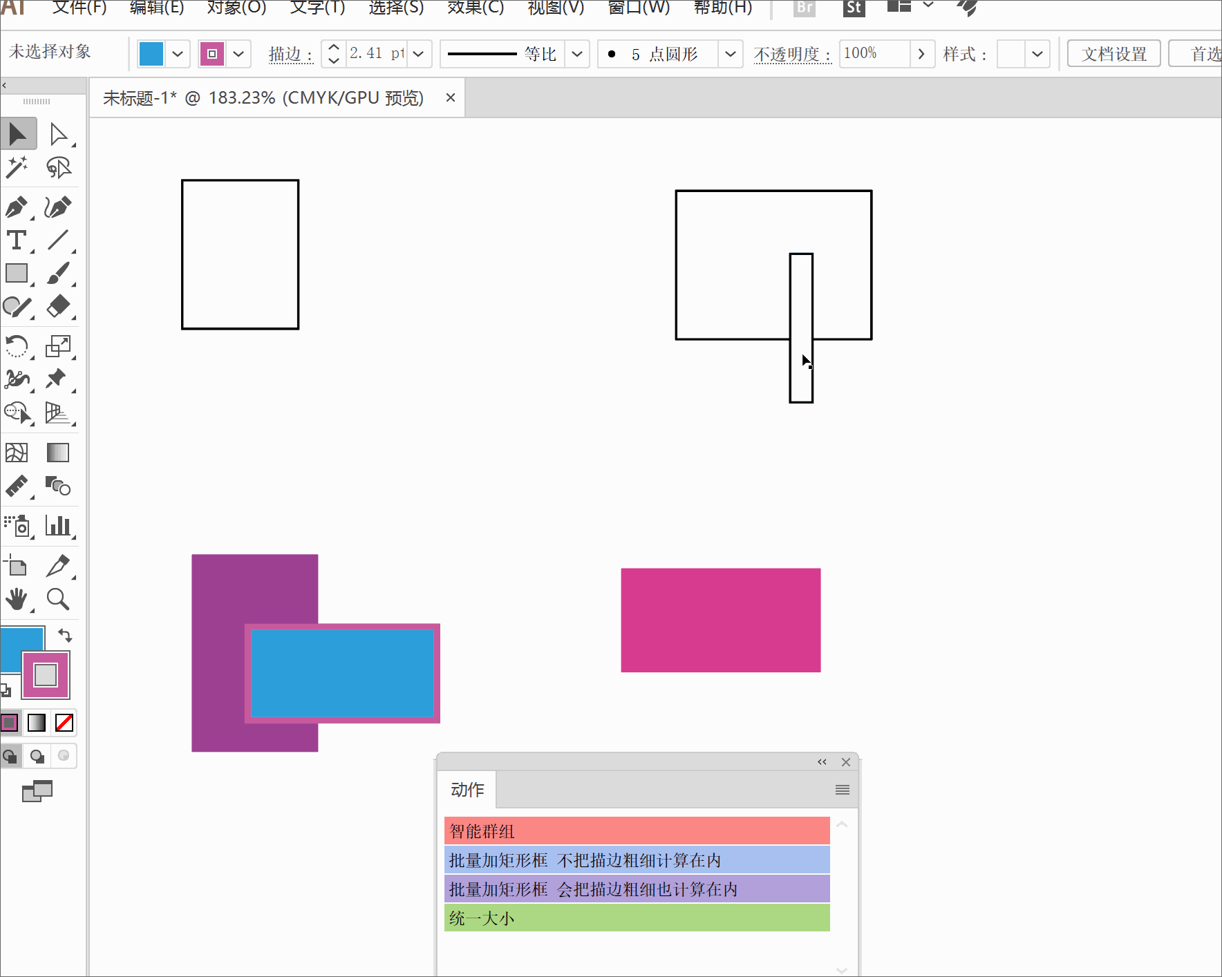The height and width of the screenshot is (977, 1222).
Task: Apply solid Color mode
Action: pyautogui.click(x=10, y=723)
